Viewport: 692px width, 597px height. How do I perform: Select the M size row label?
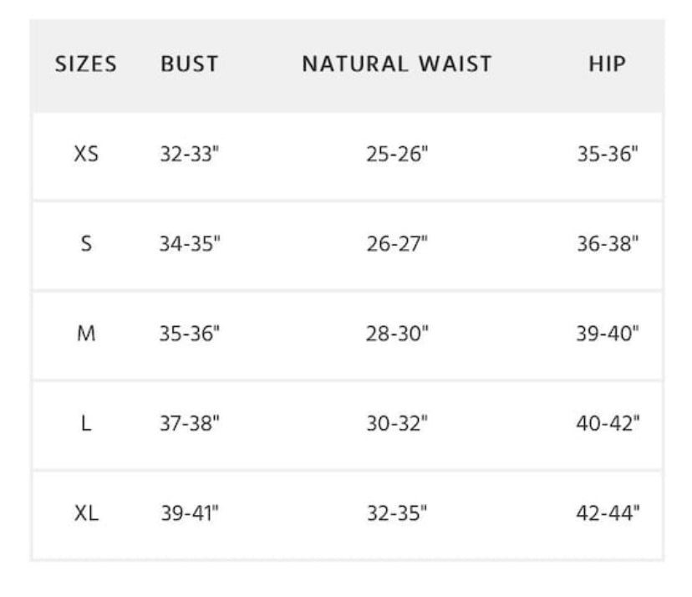point(86,334)
